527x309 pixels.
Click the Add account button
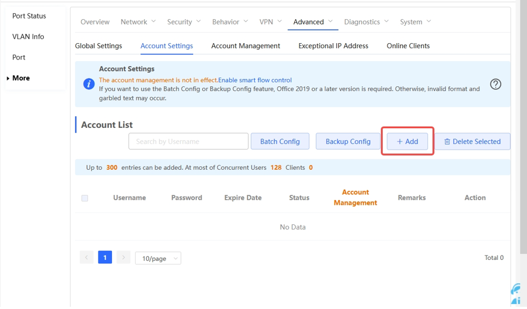(407, 141)
